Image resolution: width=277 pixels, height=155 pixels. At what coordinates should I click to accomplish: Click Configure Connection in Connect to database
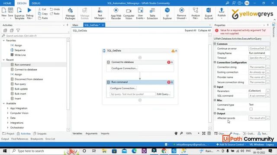tap(124, 68)
